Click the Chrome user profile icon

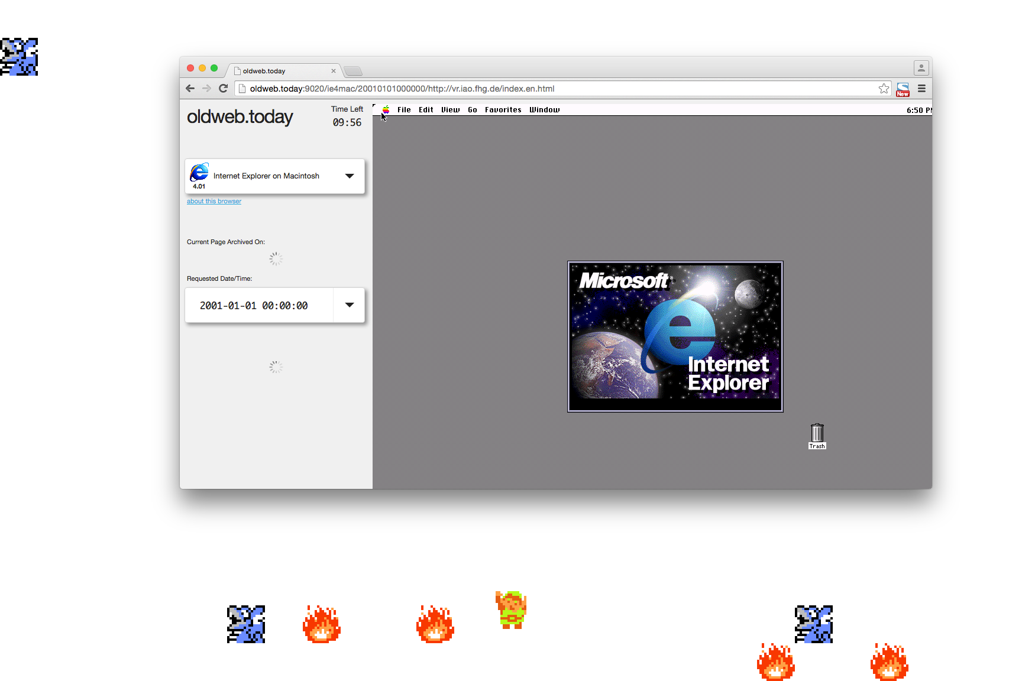[x=921, y=68]
